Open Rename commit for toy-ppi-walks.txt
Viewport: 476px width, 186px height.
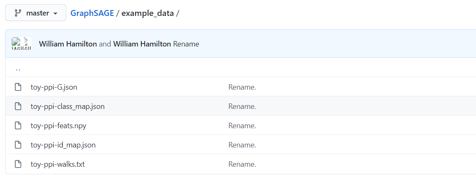click(242, 164)
